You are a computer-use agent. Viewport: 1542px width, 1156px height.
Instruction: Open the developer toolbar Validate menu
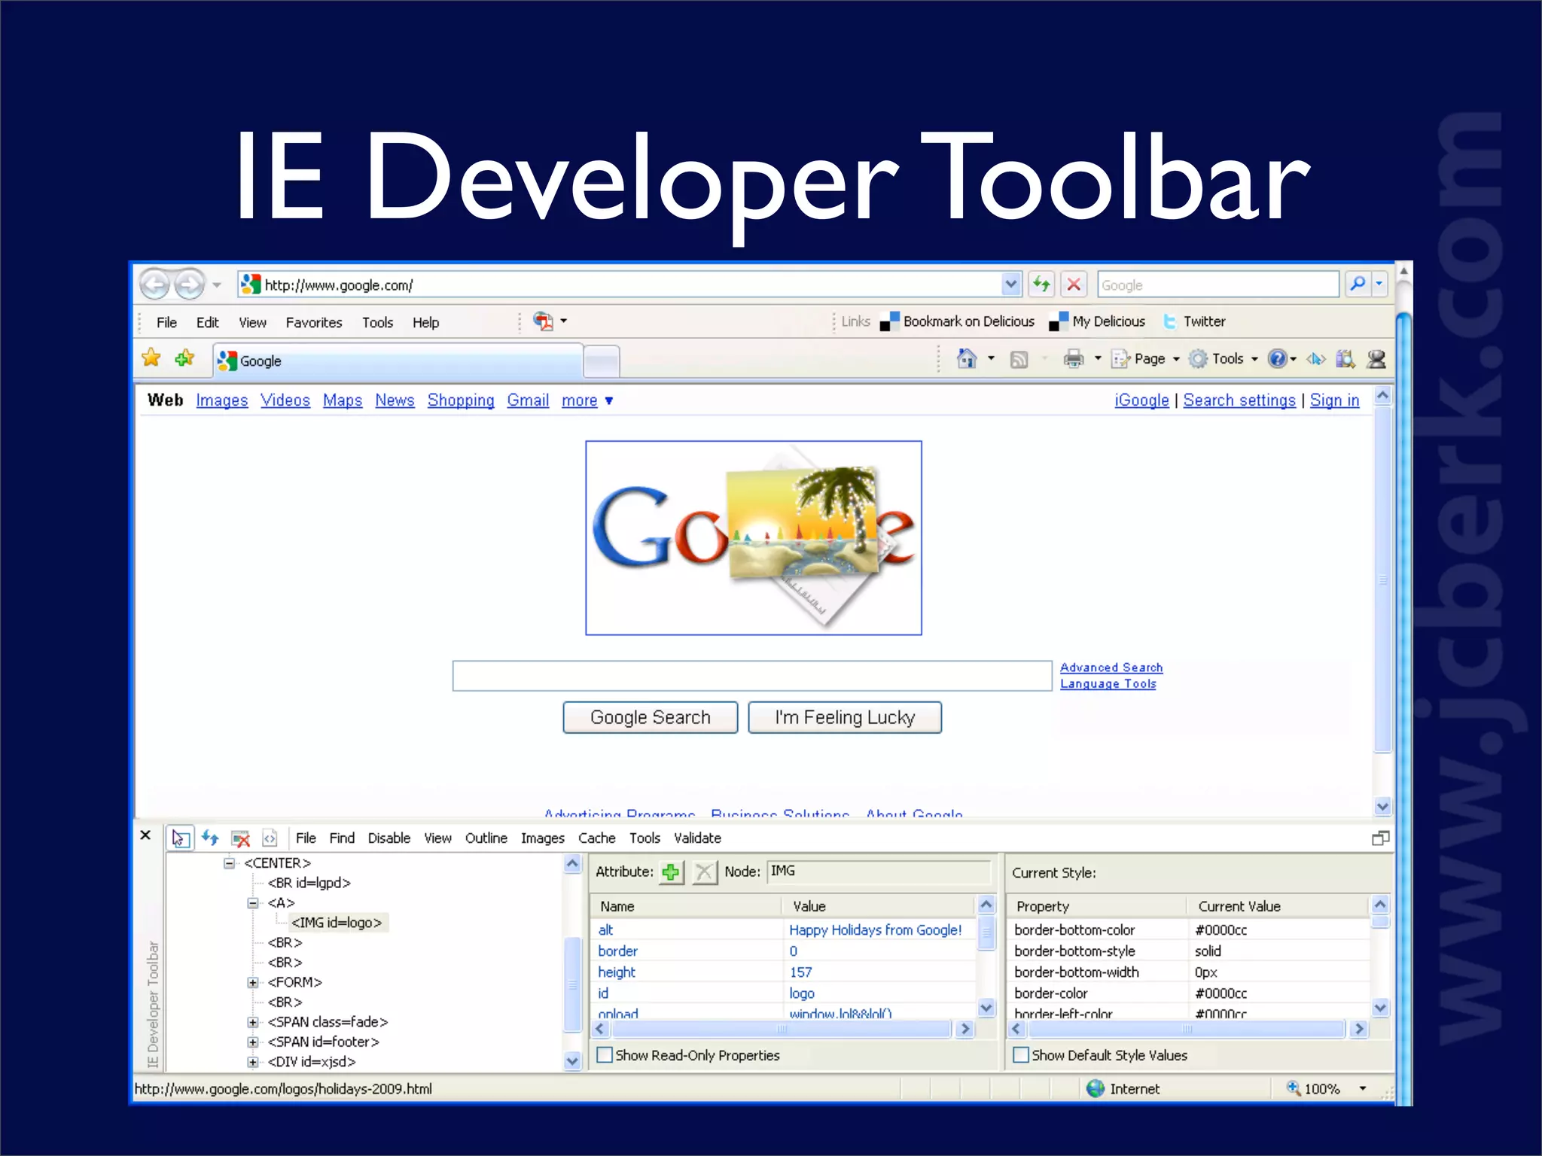coord(697,838)
